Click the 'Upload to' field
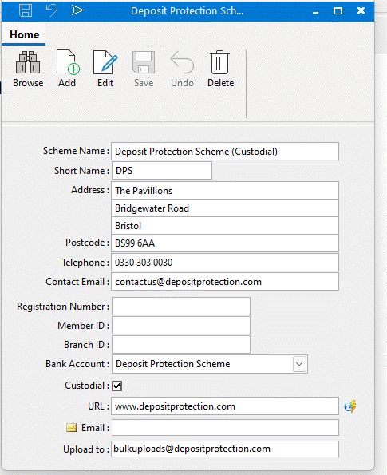The height and width of the screenshot is (475, 387). point(225,449)
